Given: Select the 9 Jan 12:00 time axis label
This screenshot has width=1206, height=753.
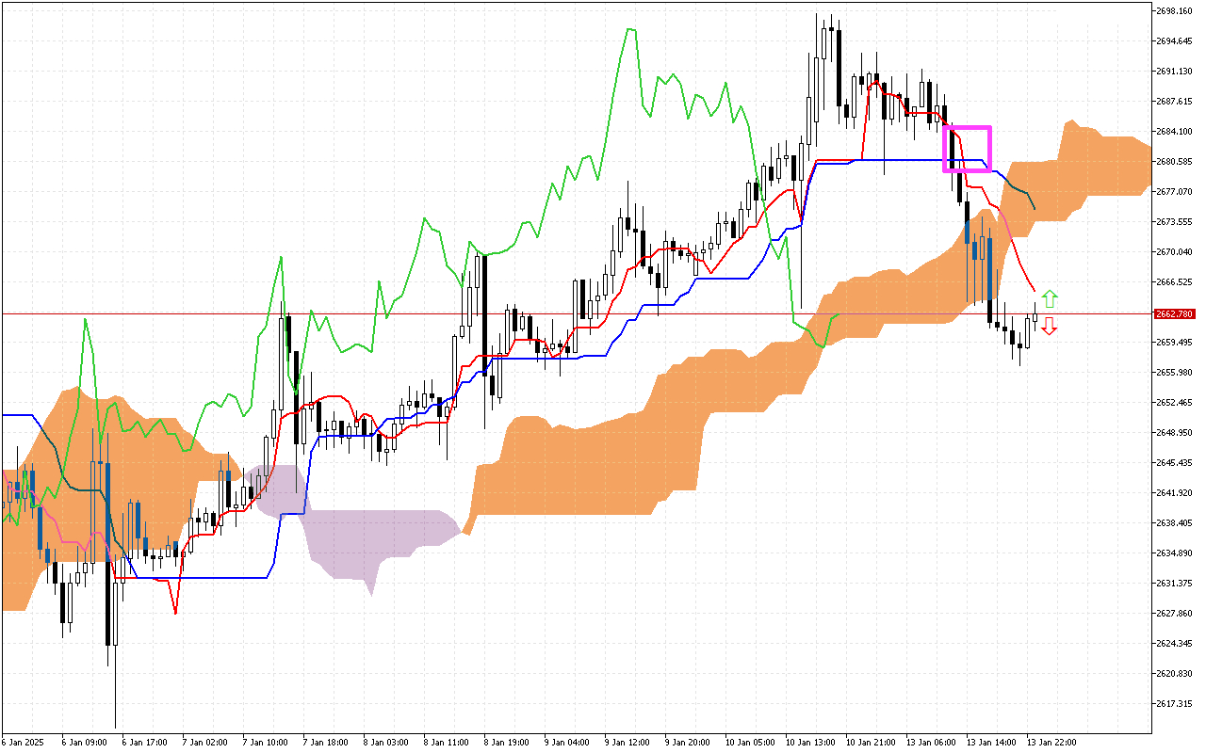Looking at the screenshot, I should [626, 743].
